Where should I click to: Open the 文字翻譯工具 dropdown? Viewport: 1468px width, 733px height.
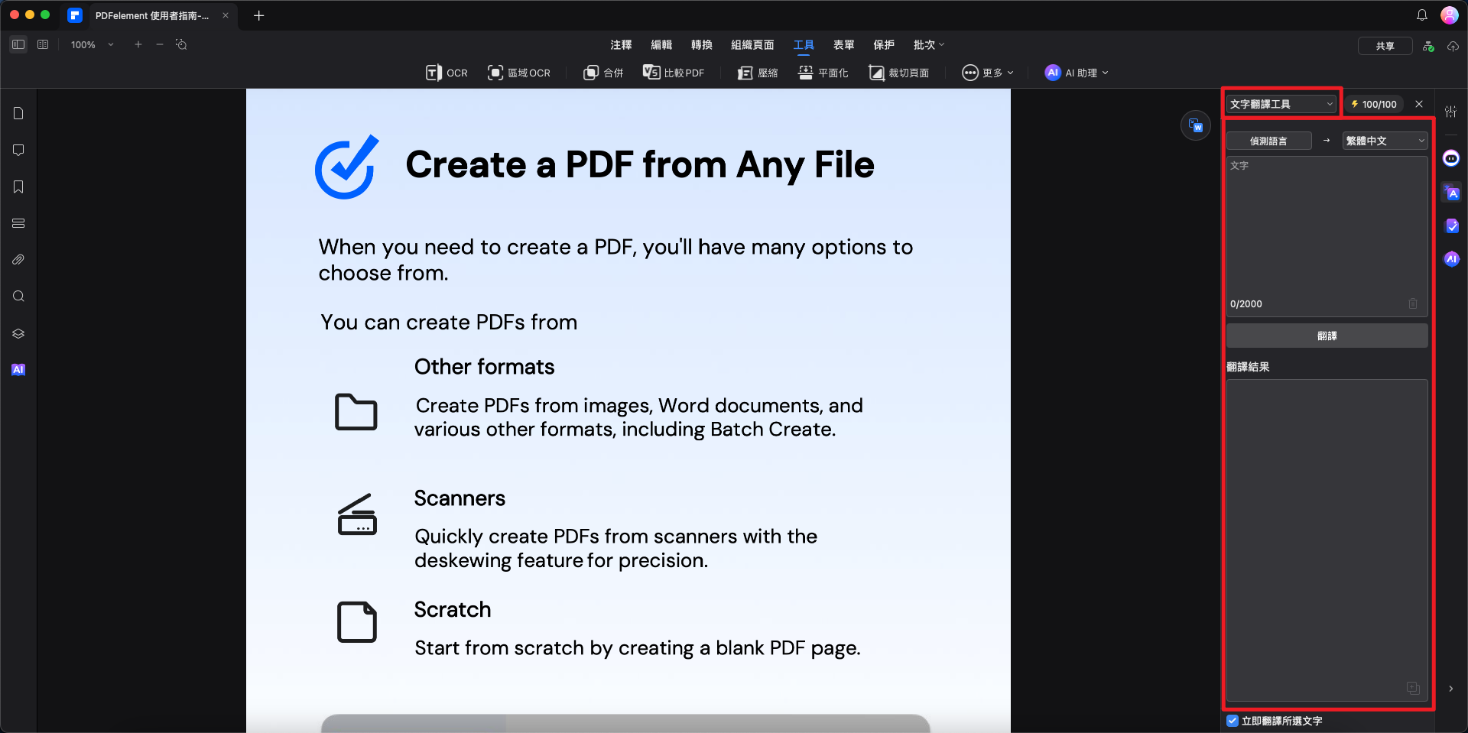[x=1281, y=104]
